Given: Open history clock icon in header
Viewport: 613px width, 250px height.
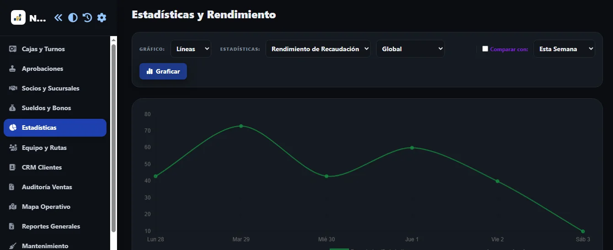Looking at the screenshot, I should point(87,18).
